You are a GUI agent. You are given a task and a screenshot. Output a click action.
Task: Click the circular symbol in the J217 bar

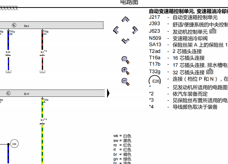click(x=9, y=93)
